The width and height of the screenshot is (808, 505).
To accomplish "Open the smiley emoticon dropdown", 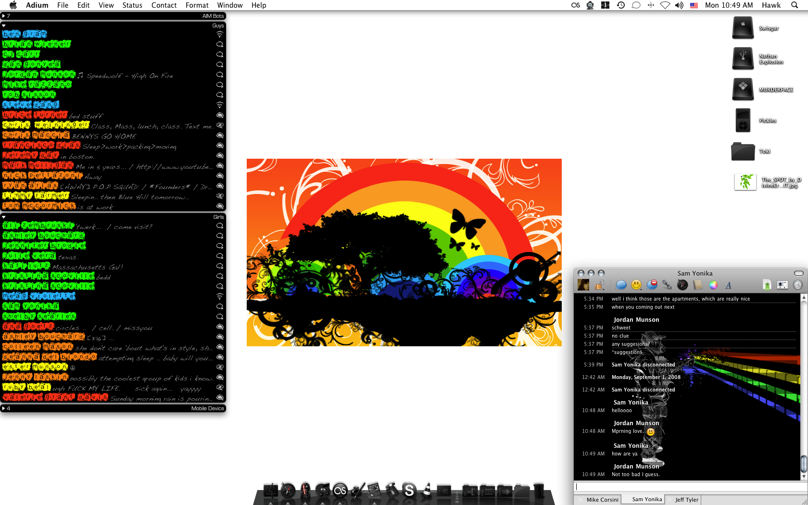I will [636, 285].
